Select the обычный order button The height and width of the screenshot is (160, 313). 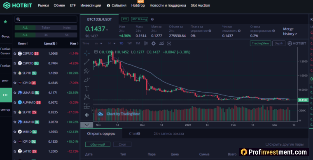pyautogui.click(x=98, y=144)
